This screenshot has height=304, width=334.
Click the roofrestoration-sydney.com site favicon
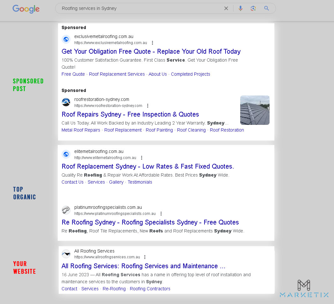(x=66, y=102)
